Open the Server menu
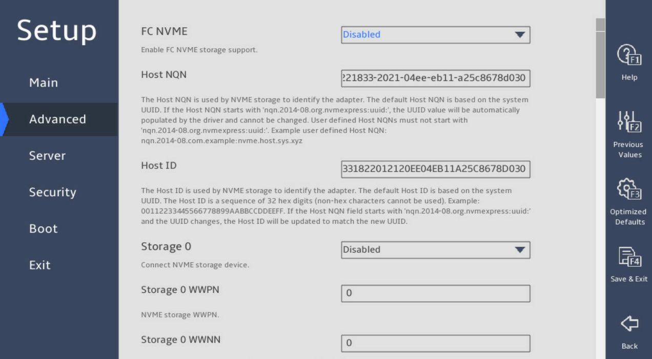 [x=47, y=156]
